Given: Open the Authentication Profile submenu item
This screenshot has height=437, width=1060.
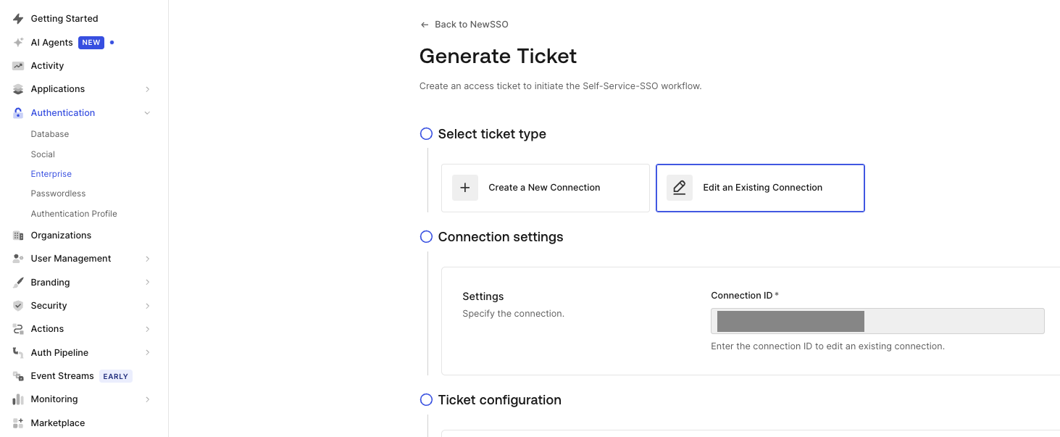Looking at the screenshot, I should (x=74, y=214).
